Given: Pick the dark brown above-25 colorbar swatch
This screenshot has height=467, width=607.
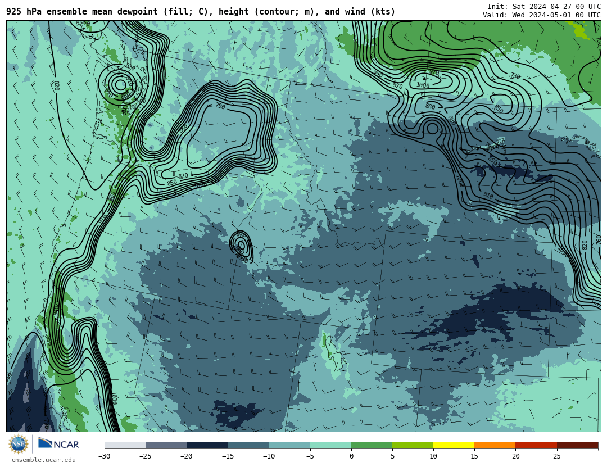Looking at the screenshot, I should (577, 445).
